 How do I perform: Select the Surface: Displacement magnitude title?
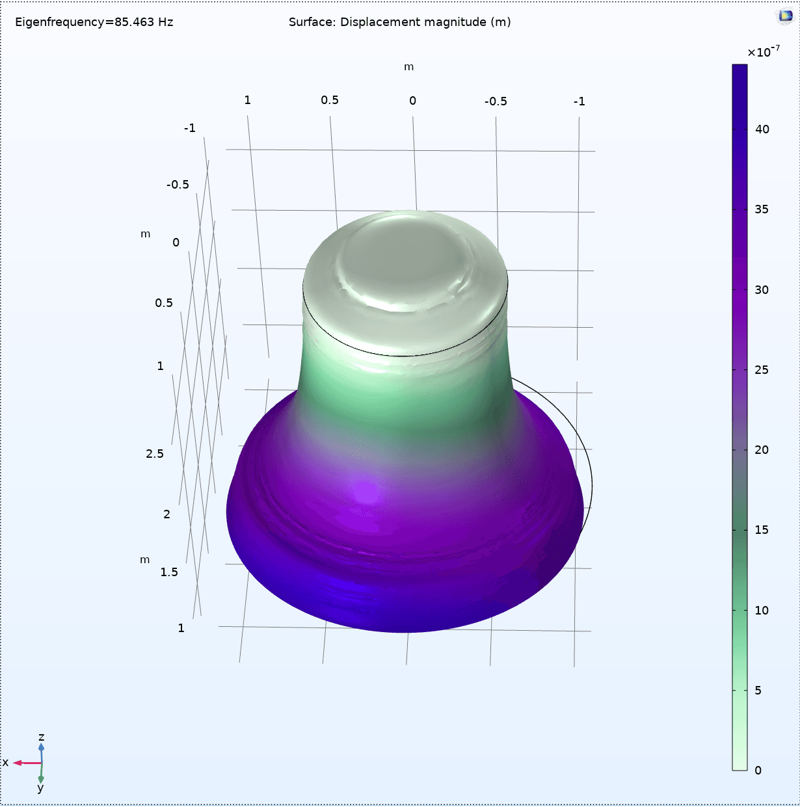click(x=399, y=21)
